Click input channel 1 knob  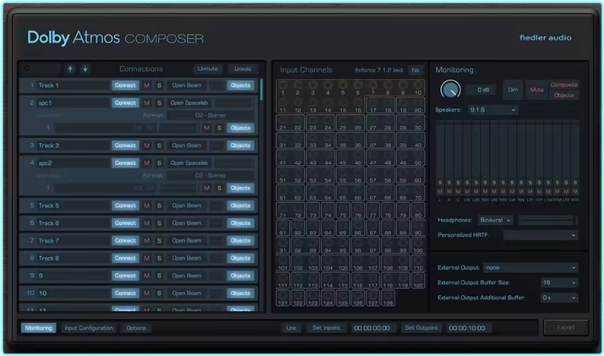[x=283, y=85]
